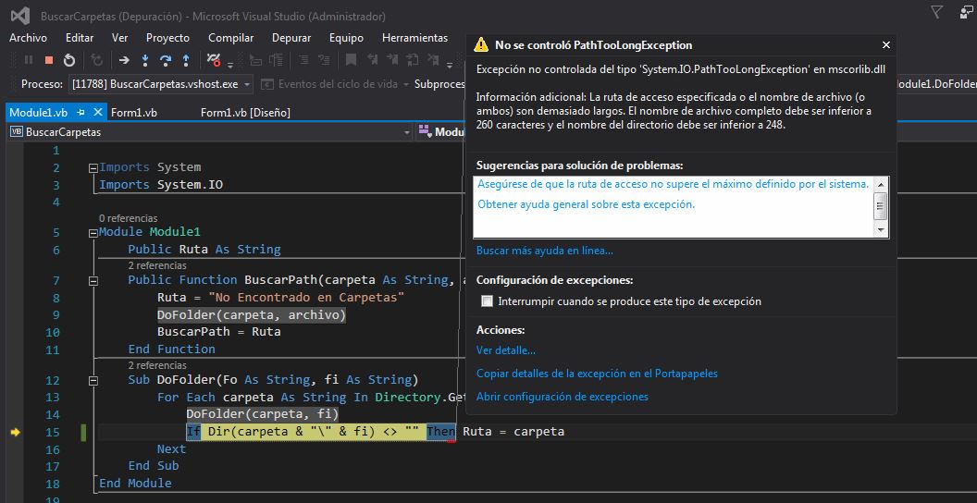Click 'Ver detalle...' link
Image resolution: width=977 pixels, height=503 pixels.
505,350
